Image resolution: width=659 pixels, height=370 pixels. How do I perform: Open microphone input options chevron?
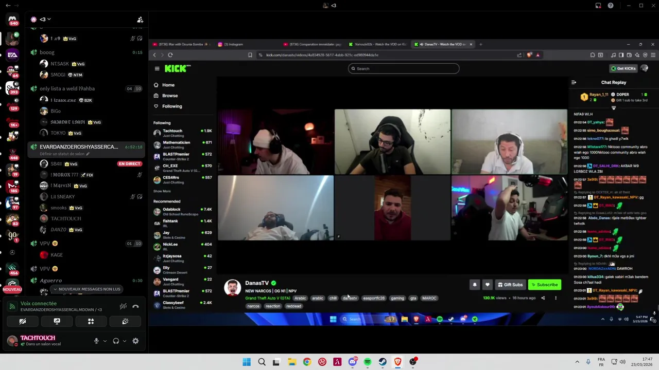tap(105, 341)
